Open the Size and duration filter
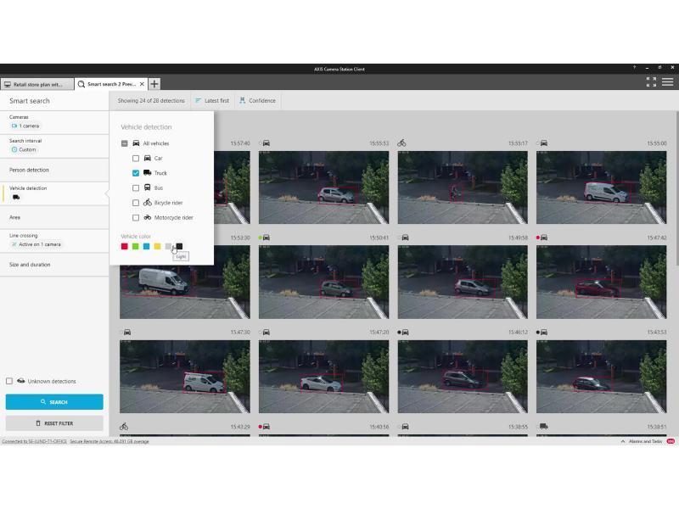 click(30, 265)
